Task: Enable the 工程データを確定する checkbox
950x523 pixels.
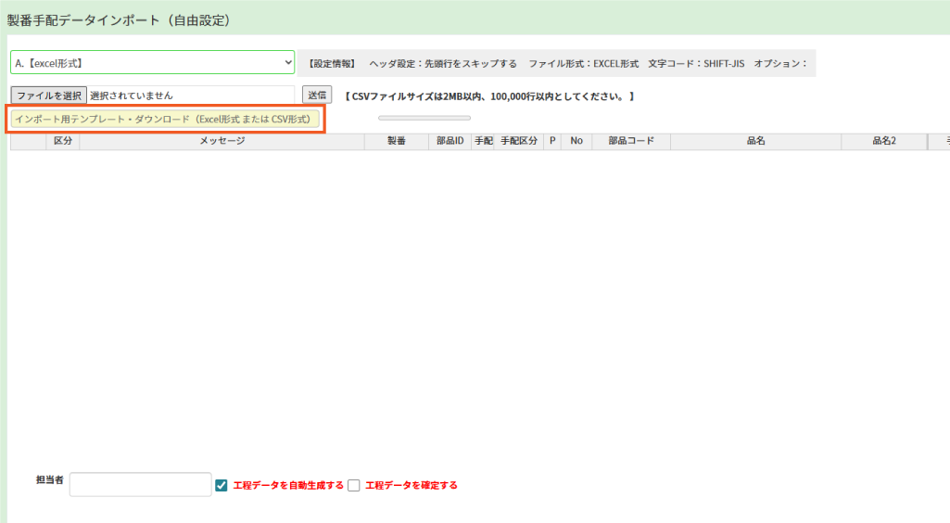Action: [x=354, y=485]
